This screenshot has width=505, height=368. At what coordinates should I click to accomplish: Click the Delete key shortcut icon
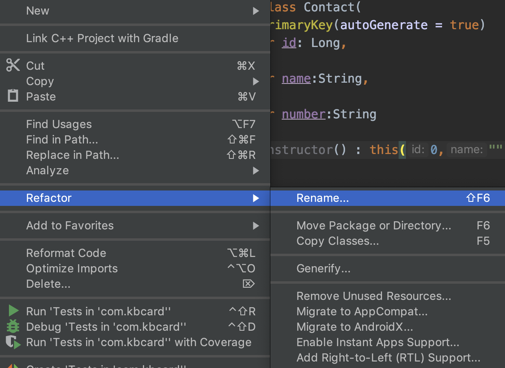tap(248, 284)
